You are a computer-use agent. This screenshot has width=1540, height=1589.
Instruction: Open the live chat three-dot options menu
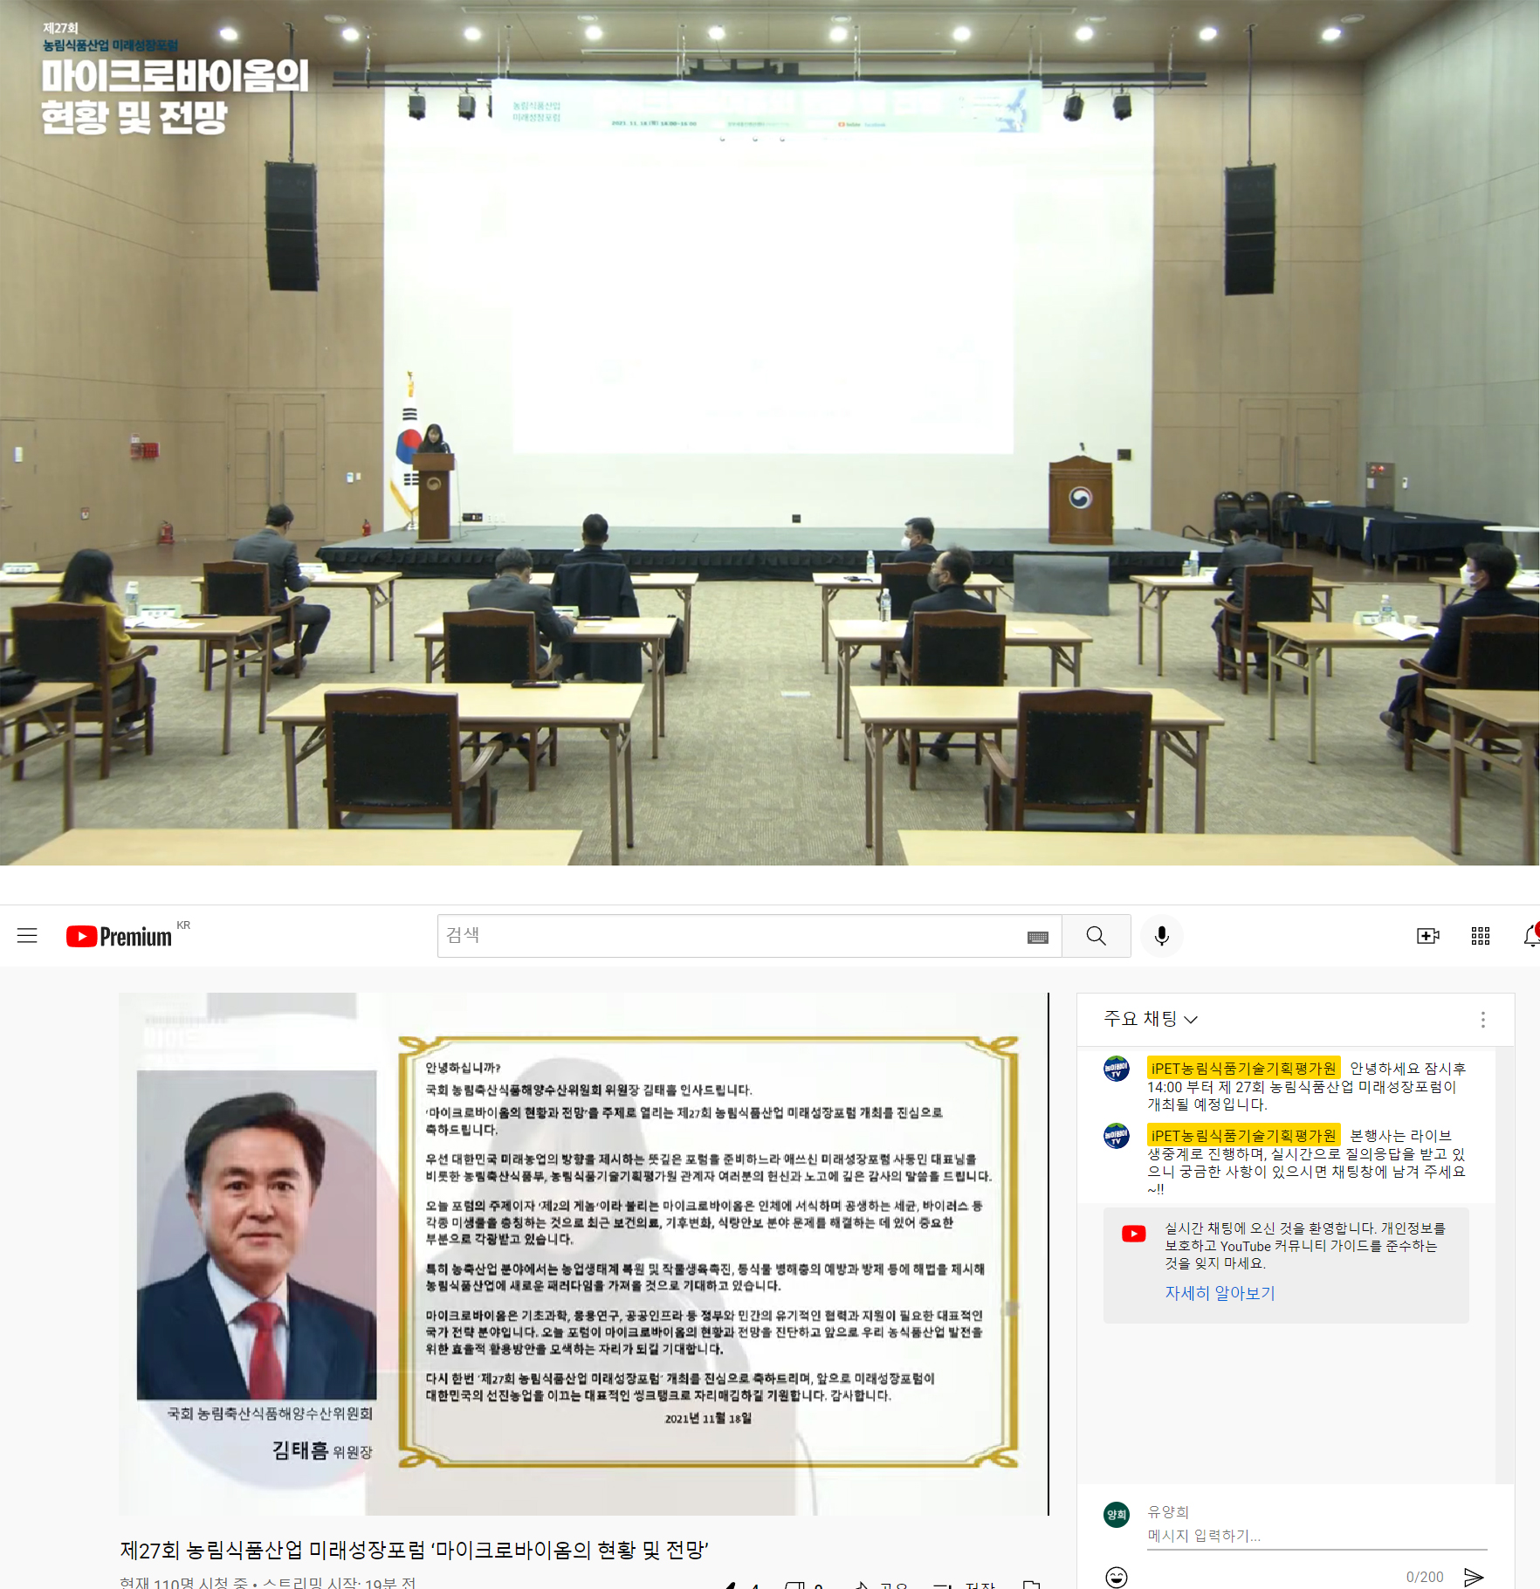[1482, 1019]
